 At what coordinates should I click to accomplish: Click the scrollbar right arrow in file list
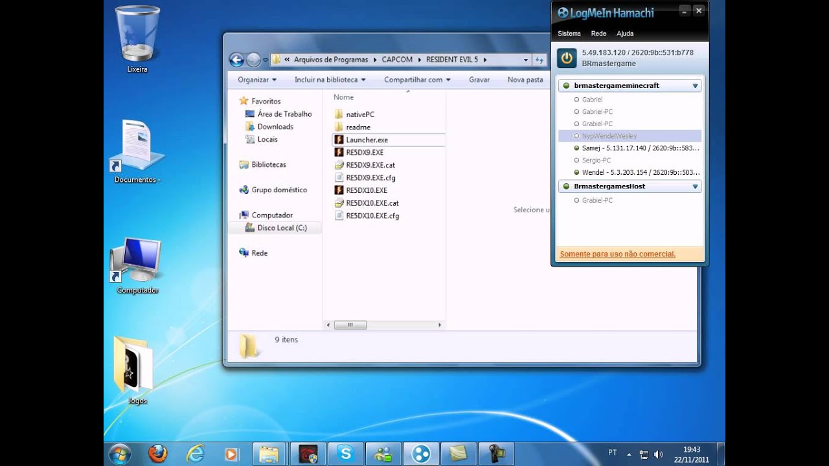[440, 325]
